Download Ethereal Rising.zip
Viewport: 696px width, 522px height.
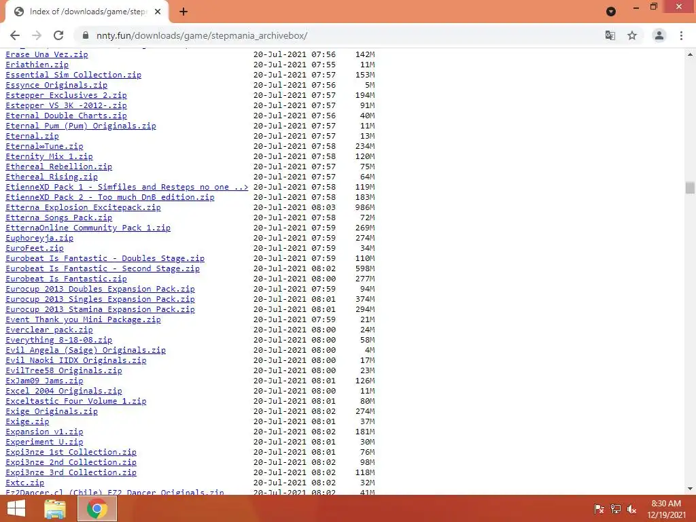pyautogui.click(x=52, y=177)
